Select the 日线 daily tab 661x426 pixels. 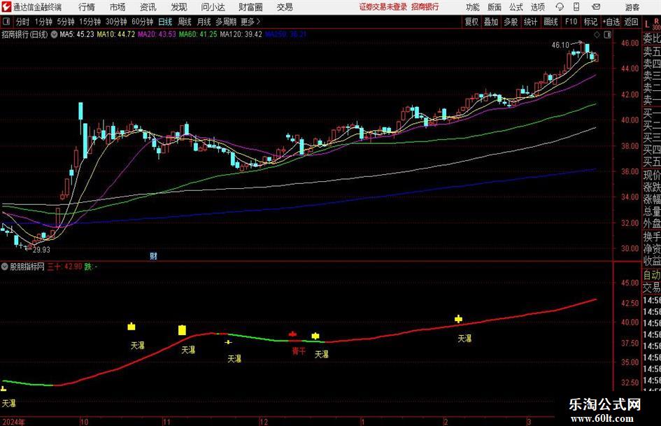(x=165, y=22)
